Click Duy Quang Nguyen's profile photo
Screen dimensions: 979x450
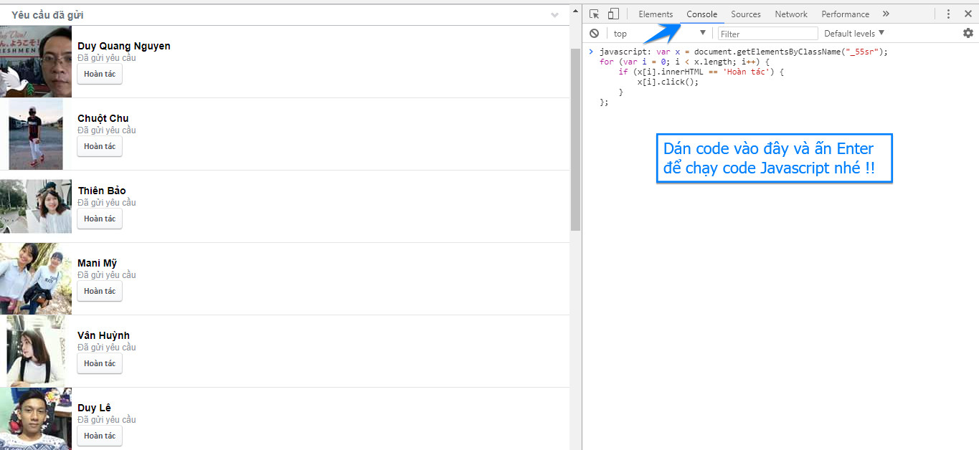click(36, 62)
